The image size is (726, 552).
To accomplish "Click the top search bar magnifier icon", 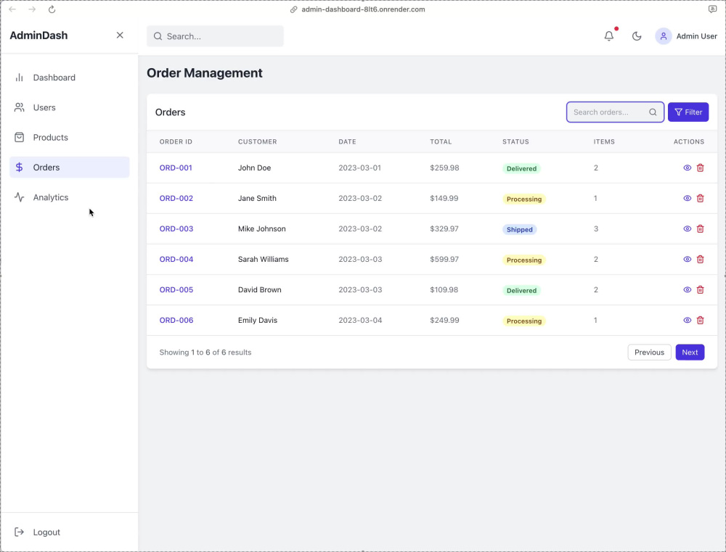I will tap(158, 36).
